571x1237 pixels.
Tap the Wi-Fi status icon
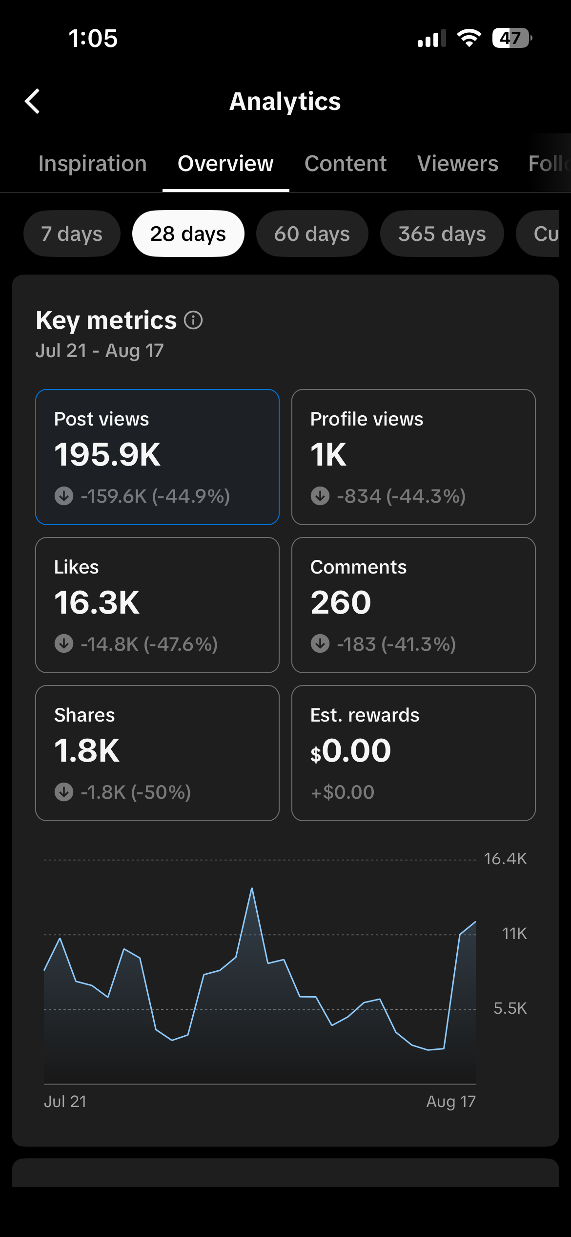tap(469, 38)
